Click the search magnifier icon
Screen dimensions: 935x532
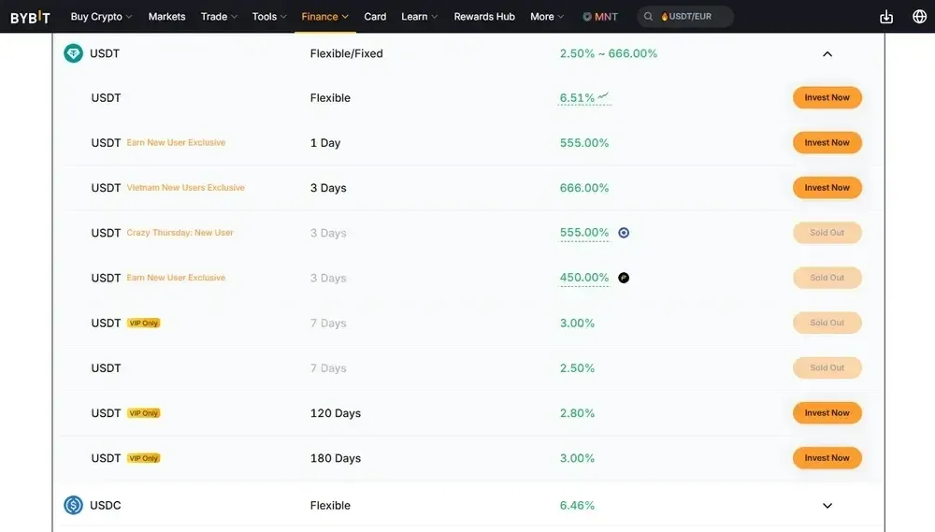coord(648,17)
